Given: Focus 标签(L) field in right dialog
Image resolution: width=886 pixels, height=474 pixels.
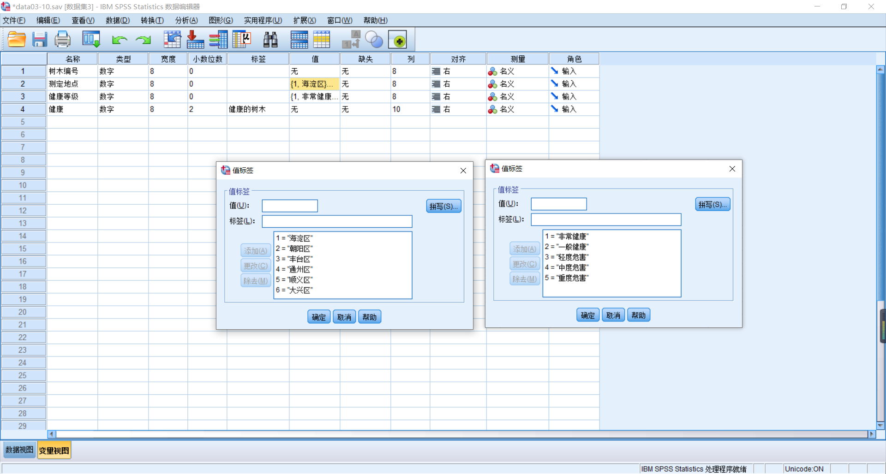Looking at the screenshot, I should coord(606,219).
